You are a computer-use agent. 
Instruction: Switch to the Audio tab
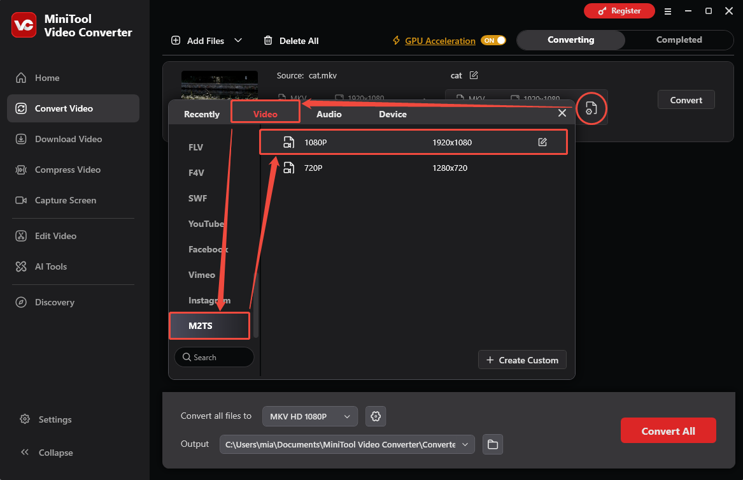329,114
